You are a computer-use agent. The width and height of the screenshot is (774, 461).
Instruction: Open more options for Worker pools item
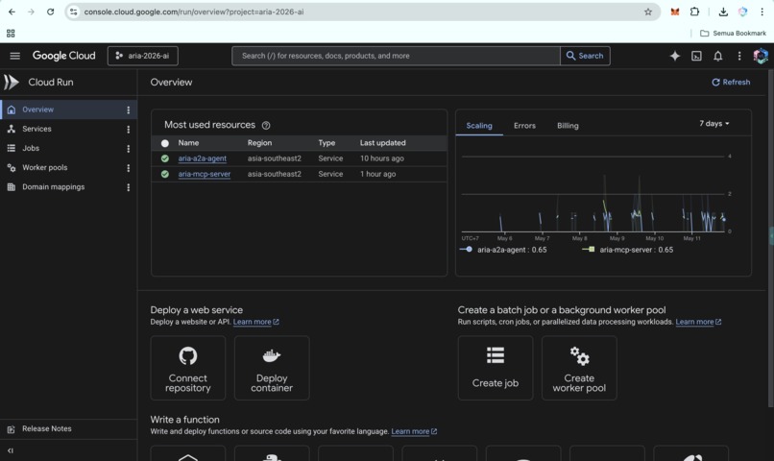(x=129, y=168)
